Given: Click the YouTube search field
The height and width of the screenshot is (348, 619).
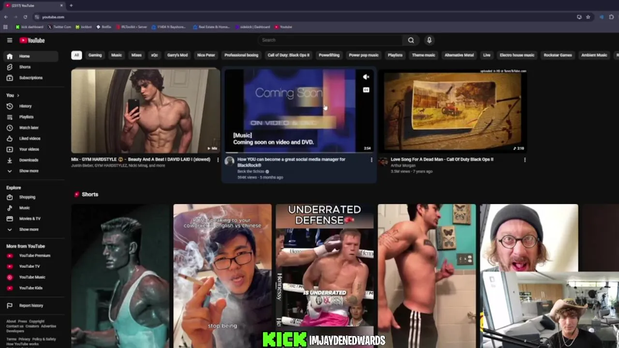Looking at the screenshot, I should (331, 40).
